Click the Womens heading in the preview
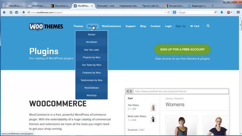Image resolution: width=242 pixels, height=136 pixels. [x=175, y=105]
